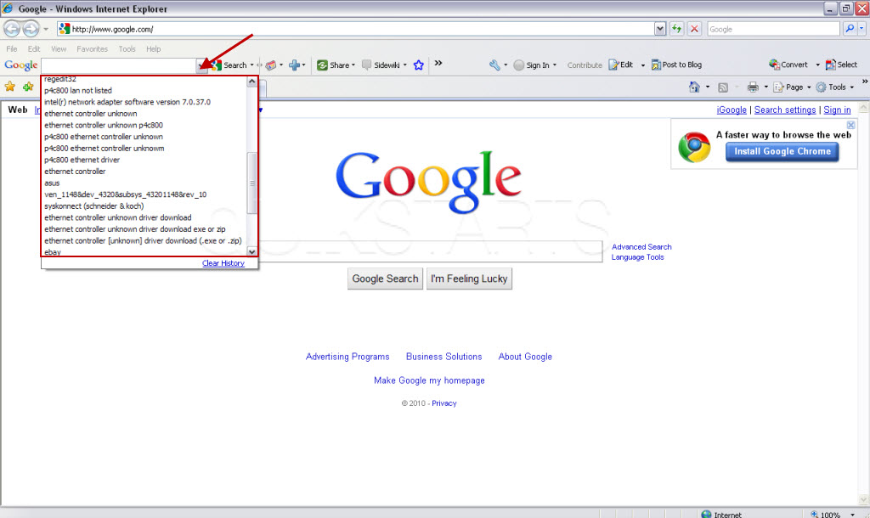The image size is (870, 518).
Task: Click the Google Chrome logo in promo
Action: (694, 147)
